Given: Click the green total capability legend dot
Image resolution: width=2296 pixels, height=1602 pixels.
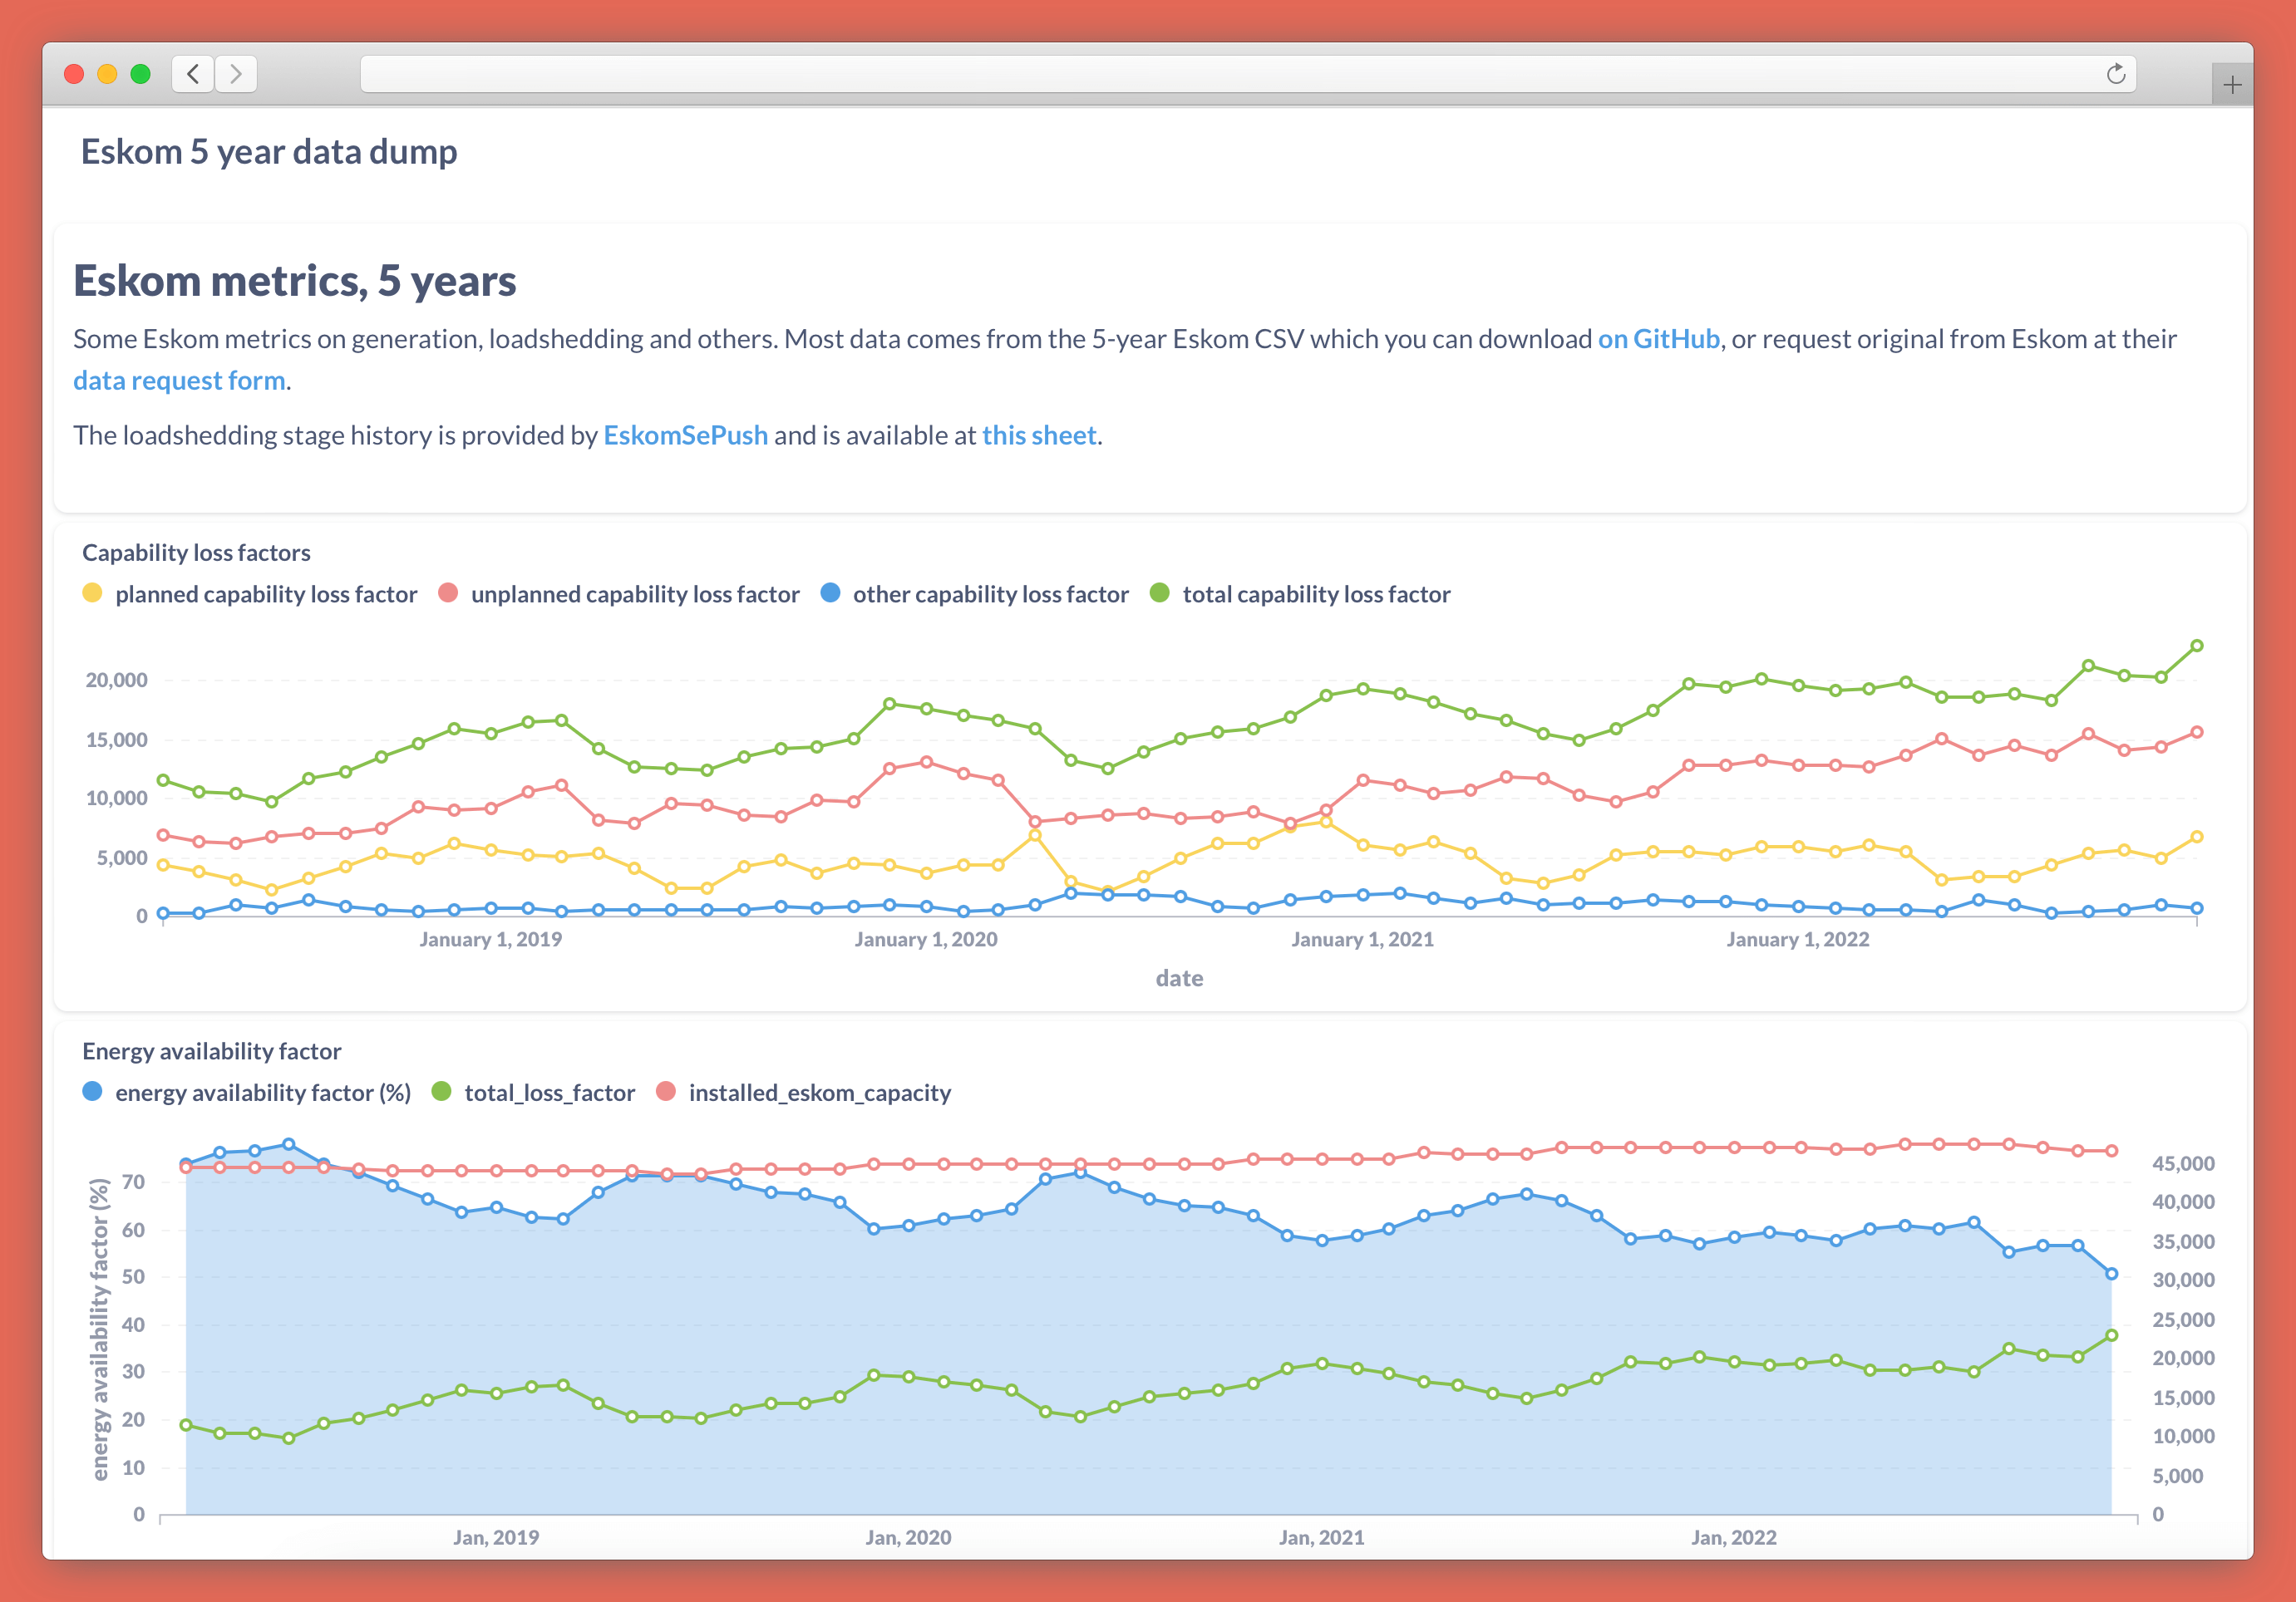Looking at the screenshot, I should (x=1159, y=593).
